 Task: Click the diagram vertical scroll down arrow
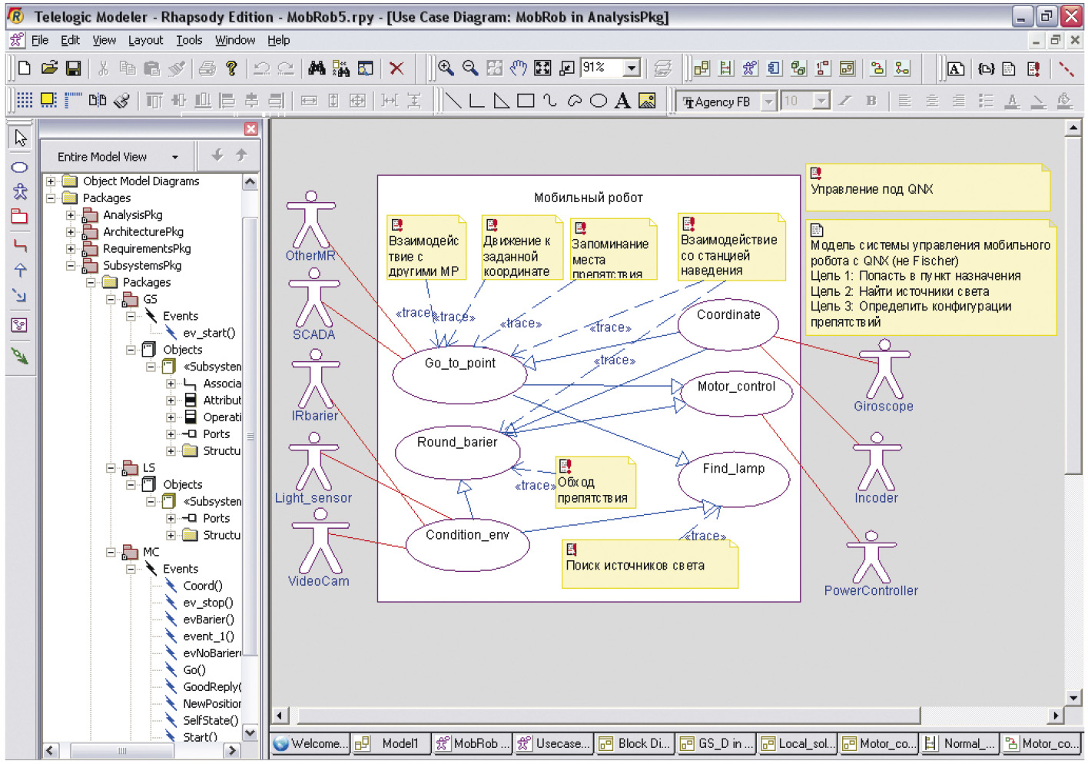tap(1073, 697)
